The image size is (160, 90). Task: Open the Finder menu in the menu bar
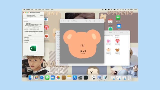28,9
